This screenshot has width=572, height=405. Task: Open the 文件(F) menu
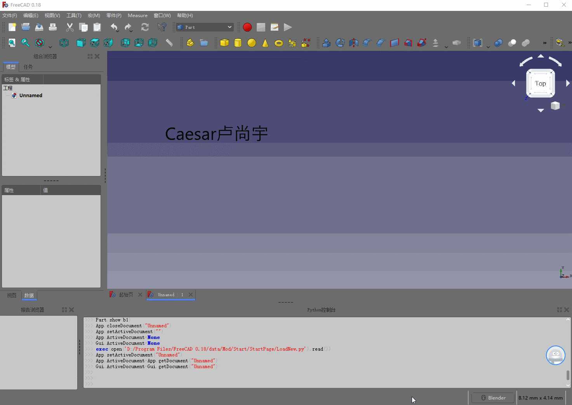click(x=10, y=16)
